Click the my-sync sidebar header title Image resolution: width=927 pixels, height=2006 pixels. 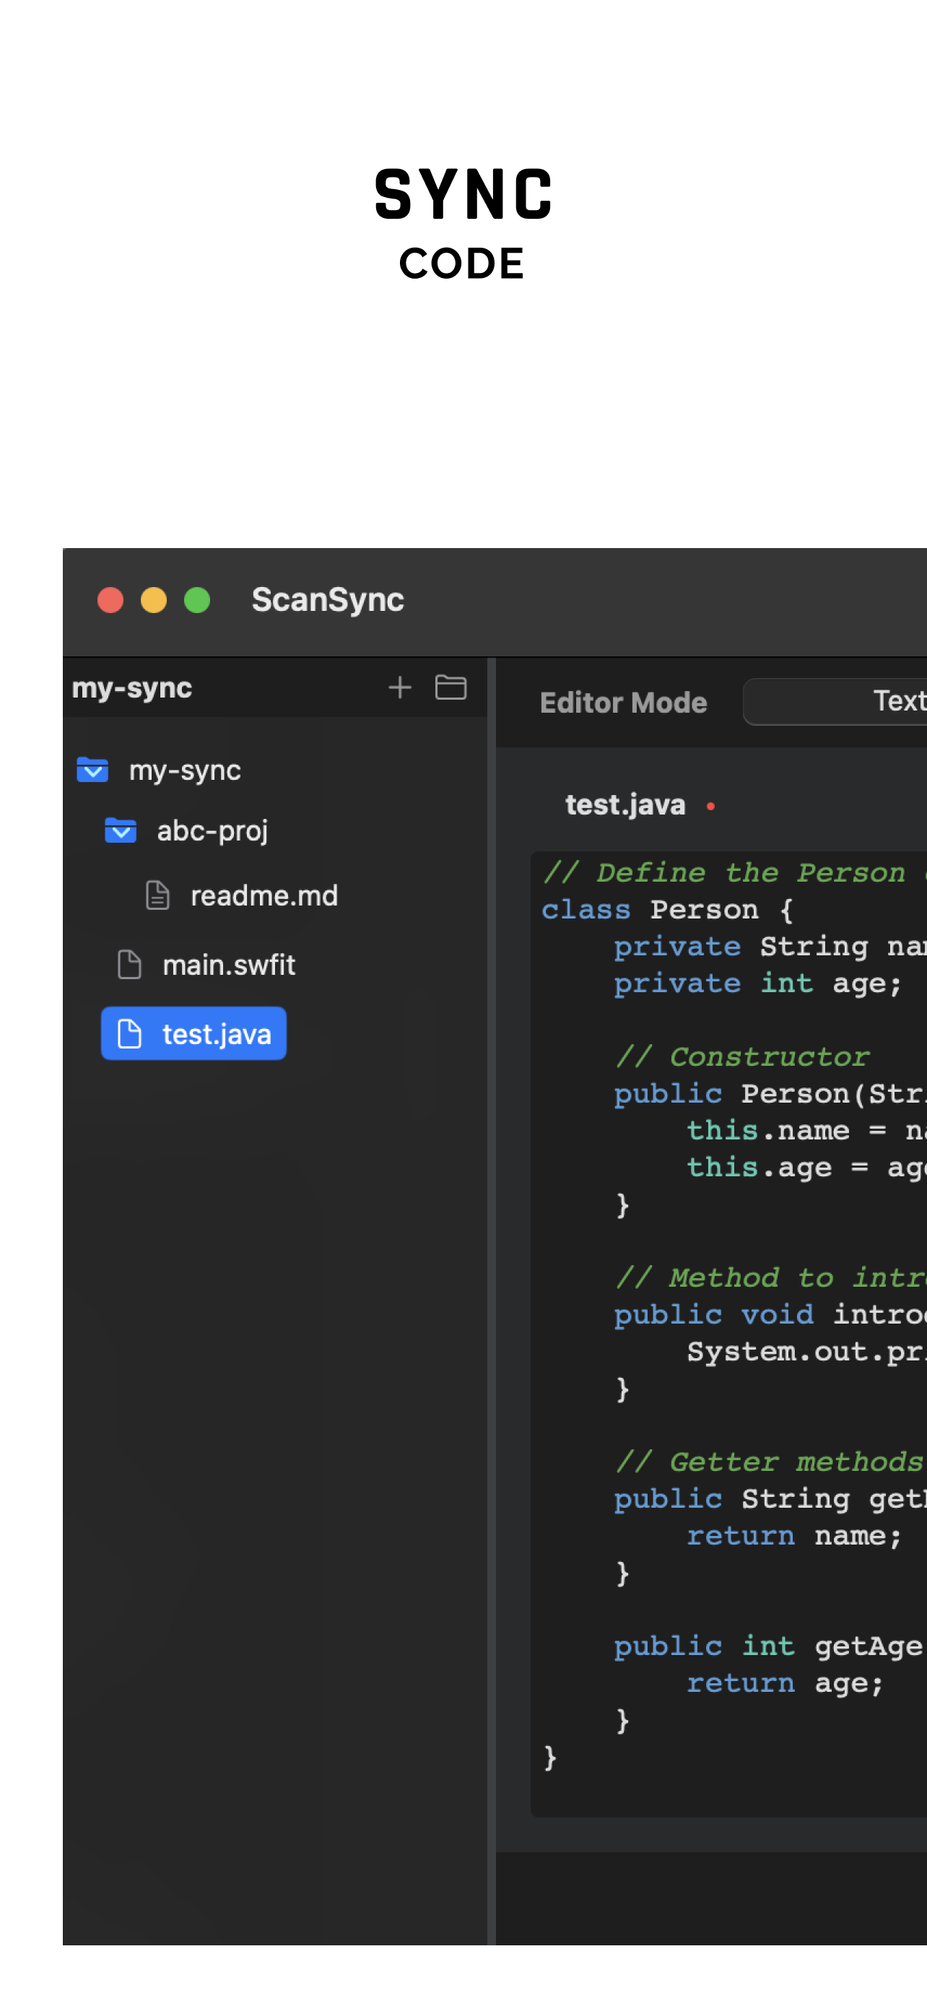131,687
